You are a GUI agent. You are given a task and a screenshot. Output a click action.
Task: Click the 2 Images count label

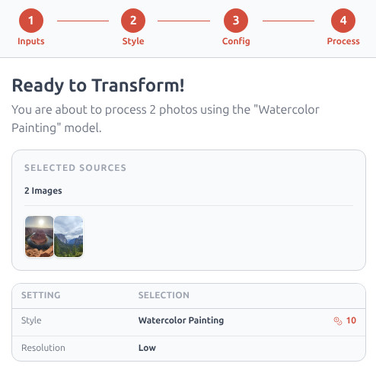(43, 191)
